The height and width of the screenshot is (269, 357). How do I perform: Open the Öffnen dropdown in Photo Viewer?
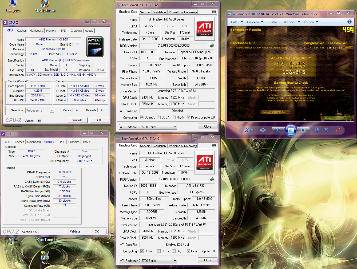311,22
